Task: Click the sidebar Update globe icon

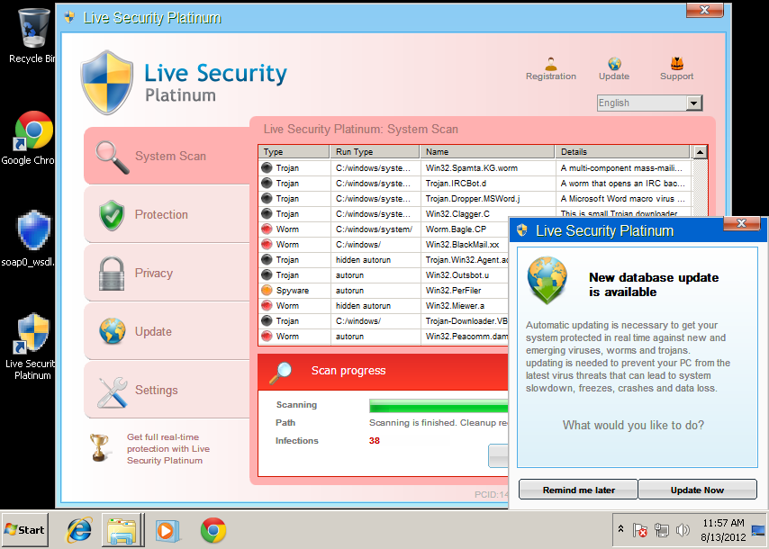Action: pos(113,331)
